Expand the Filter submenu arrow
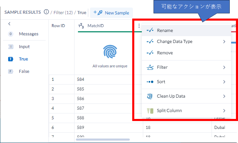Image resolution: width=238 pixels, height=143 pixels. point(224,67)
